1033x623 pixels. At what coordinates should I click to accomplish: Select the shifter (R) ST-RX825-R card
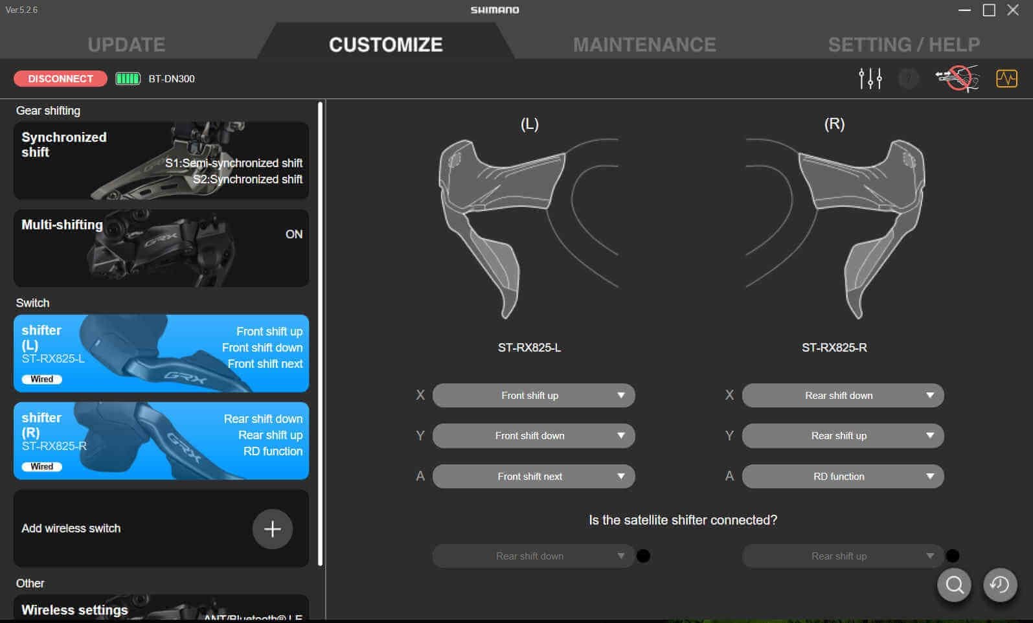click(161, 441)
